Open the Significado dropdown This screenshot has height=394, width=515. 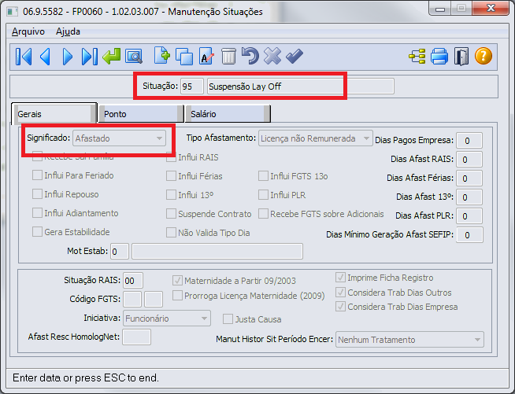pyautogui.click(x=119, y=138)
